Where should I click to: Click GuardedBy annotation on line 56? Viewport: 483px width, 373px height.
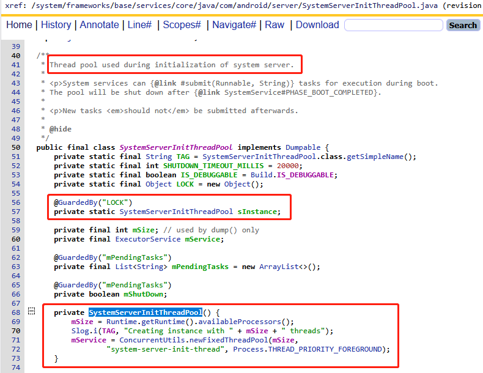coord(78,202)
